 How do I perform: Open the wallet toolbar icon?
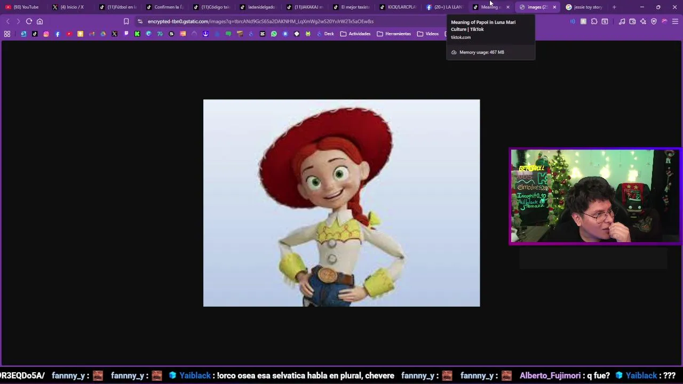click(632, 21)
